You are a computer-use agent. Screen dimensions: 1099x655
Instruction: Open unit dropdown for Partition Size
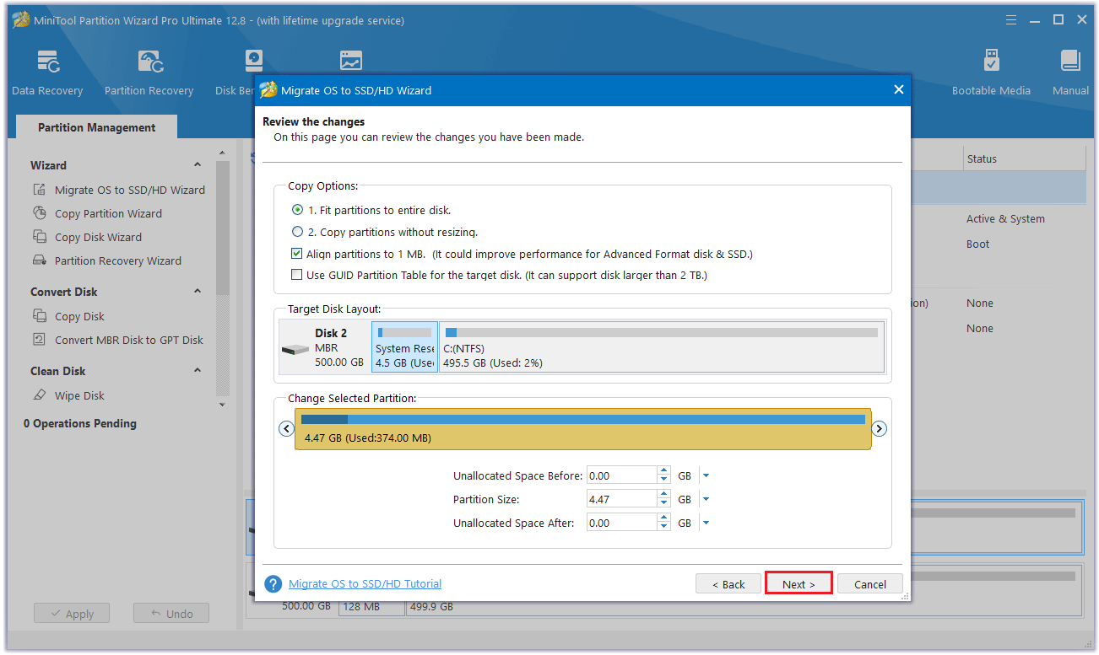(706, 499)
